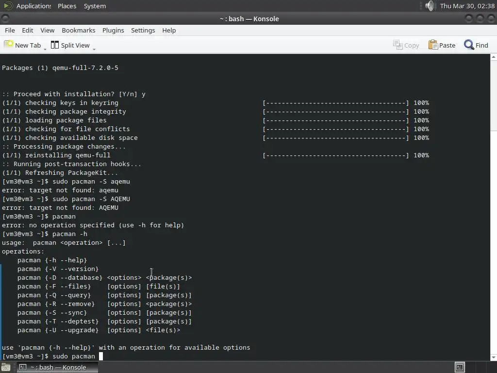Click 'error: target not found: aqemu' line

[x=60, y=190]
